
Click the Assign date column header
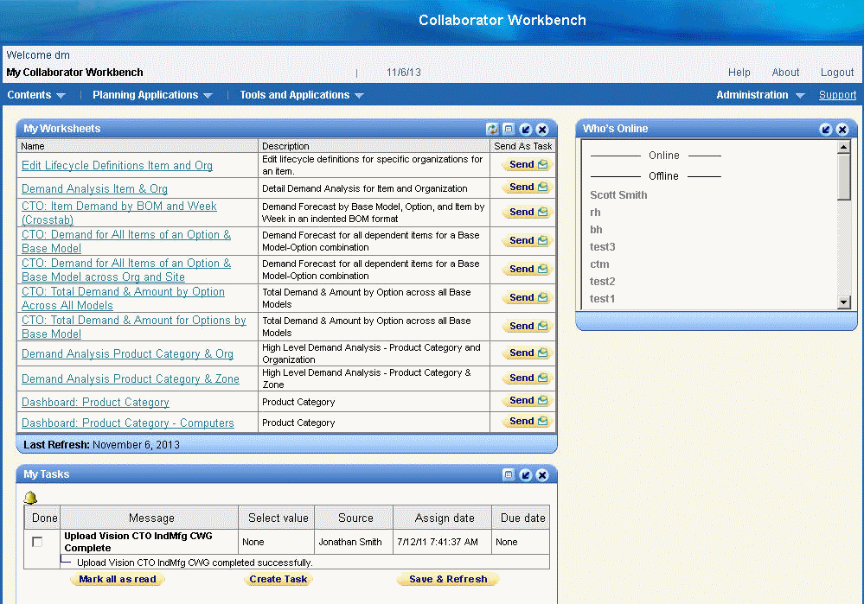(445, 518)
